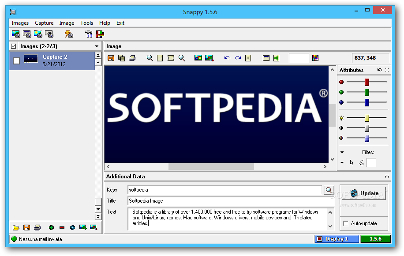Remove image with the red minus
The width and height of the screenshot is (404, 256).
tap(62, 228)
